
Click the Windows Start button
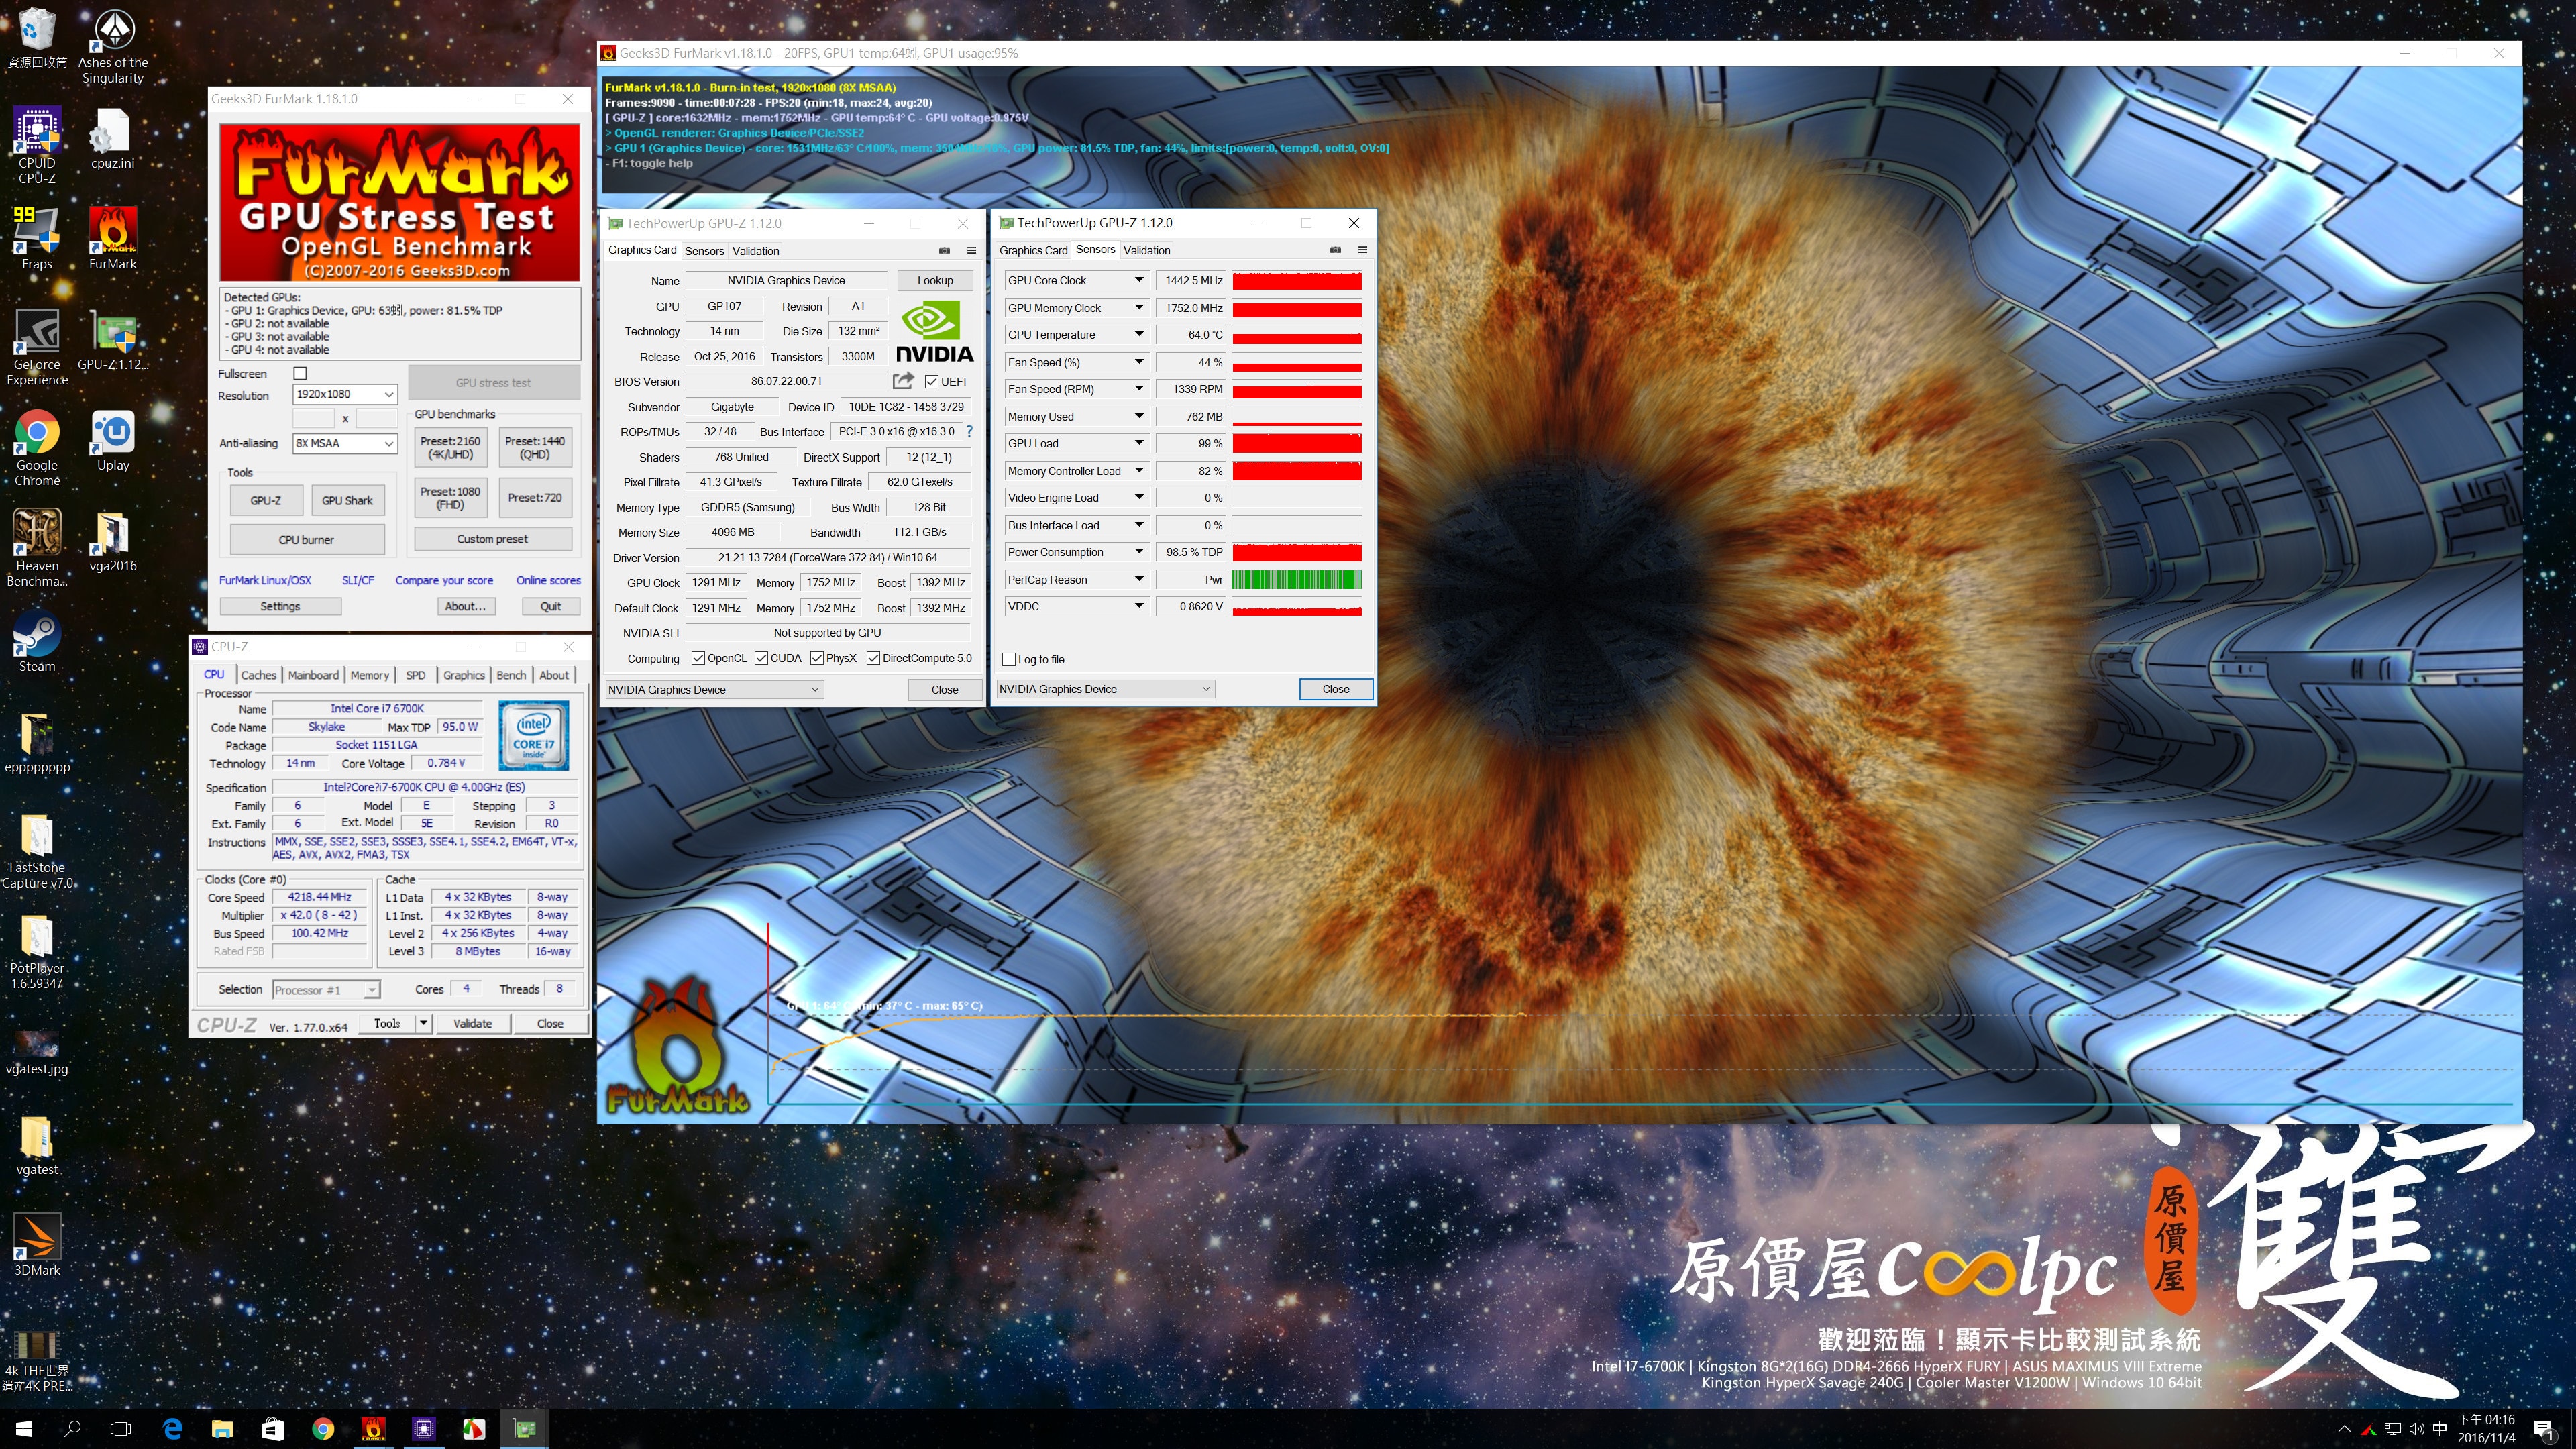24,1429
